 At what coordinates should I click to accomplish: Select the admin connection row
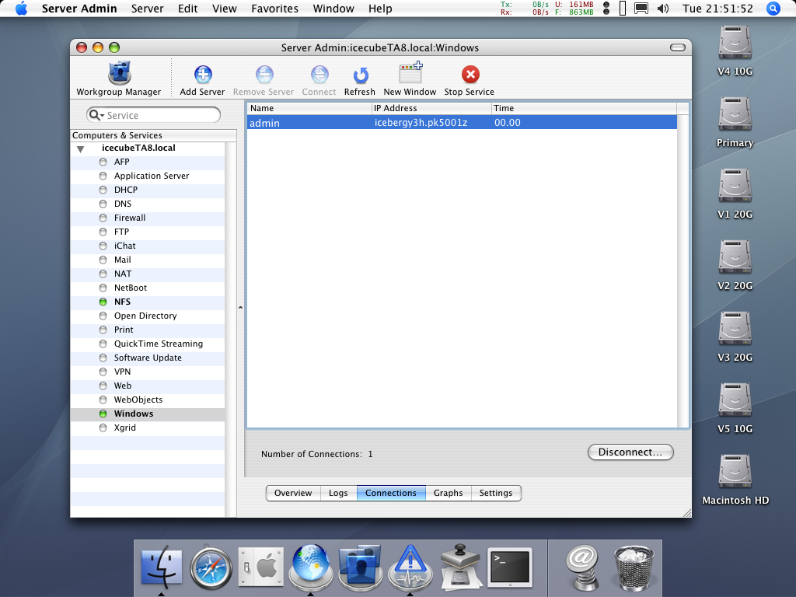(462, 122)
